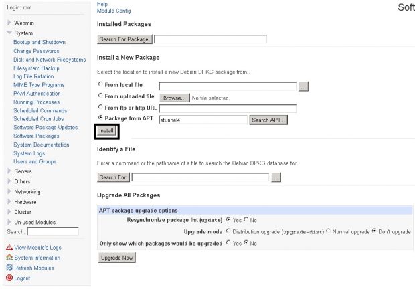Viewport: 415px width, 289px height.
Task: Open Scheduled Cron Jobs module
Action: coord(39,119)
